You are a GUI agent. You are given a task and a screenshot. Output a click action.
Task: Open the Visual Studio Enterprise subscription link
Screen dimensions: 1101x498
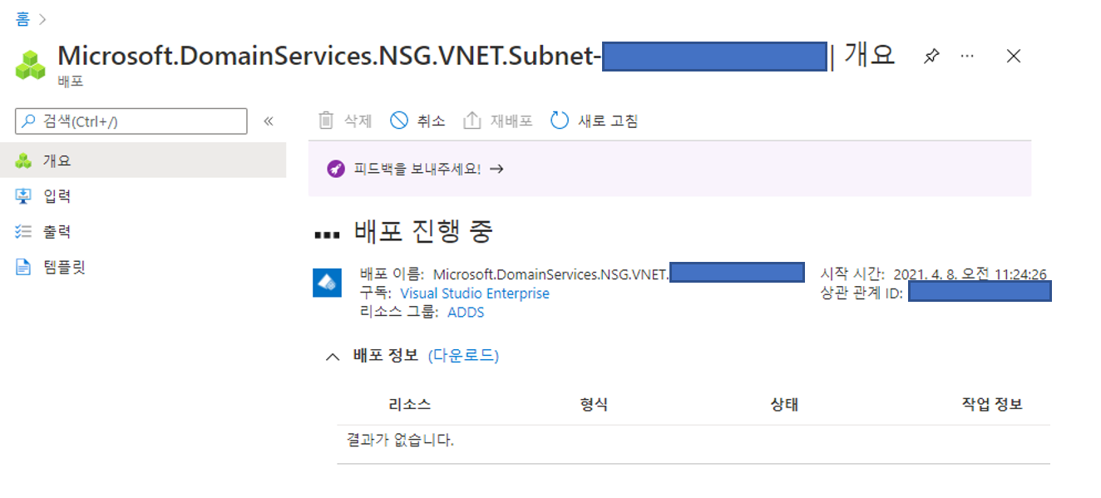(x=475, y=293)
